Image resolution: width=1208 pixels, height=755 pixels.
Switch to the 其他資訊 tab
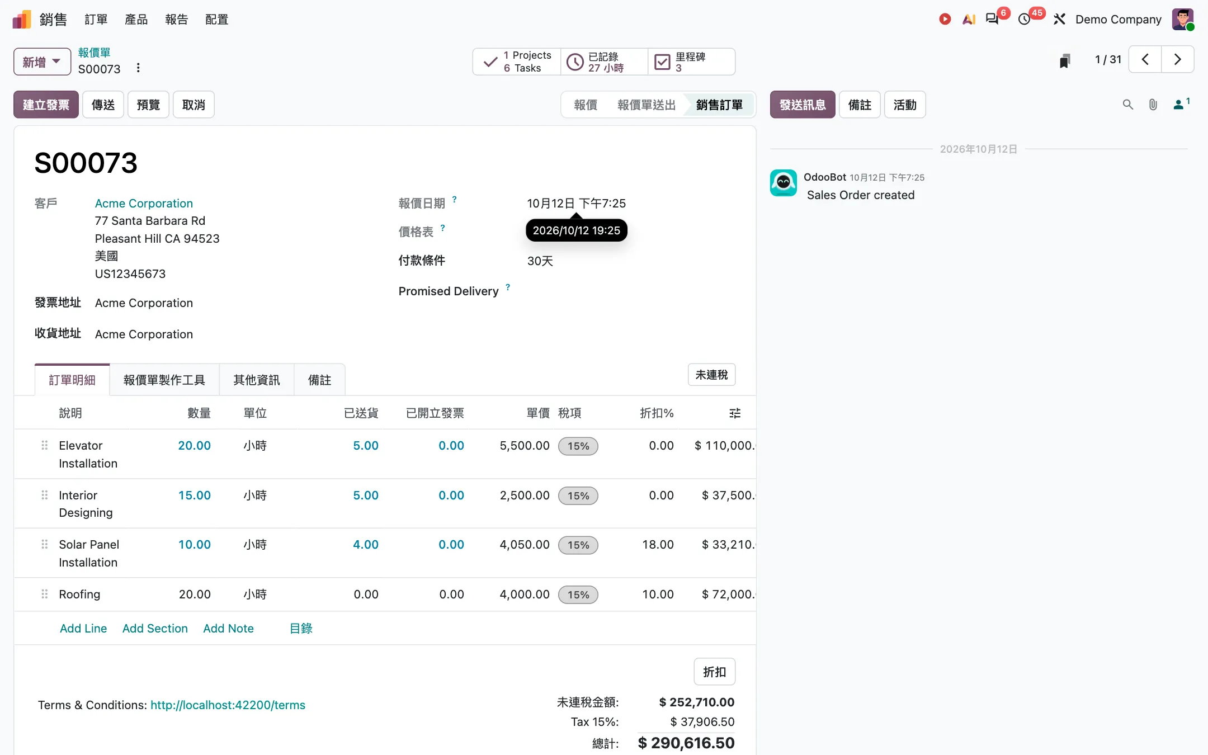pyautogui.click(x=257, y=380)
